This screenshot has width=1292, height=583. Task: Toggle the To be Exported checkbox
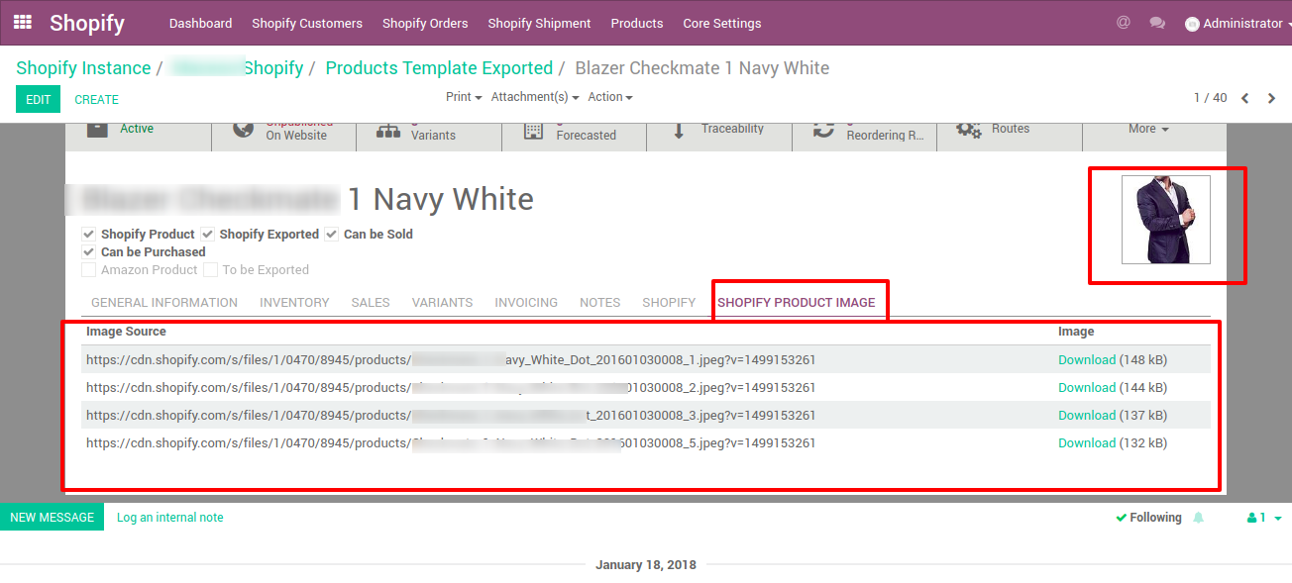(x=211, y=270)
